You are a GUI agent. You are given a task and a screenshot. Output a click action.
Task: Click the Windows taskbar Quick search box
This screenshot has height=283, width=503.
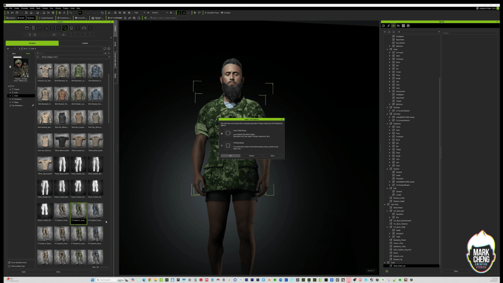pyautogui.click(x=111, y=280)
